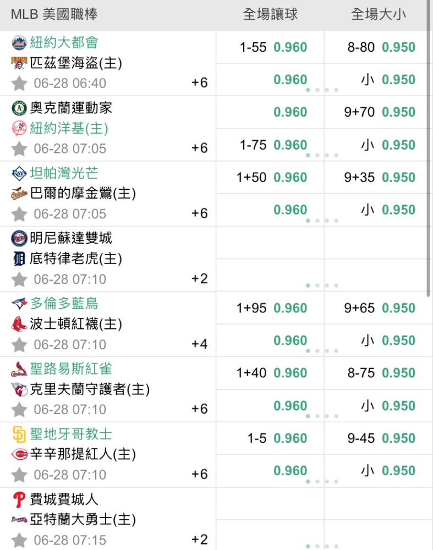Open +4 more markets for Blue Jays game
This screenshot has width=433, height=550.
[x=199, y=344]
